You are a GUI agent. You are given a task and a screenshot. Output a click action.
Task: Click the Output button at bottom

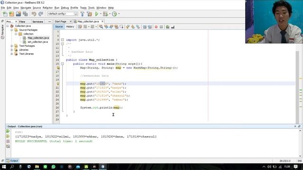coord(12,161)
